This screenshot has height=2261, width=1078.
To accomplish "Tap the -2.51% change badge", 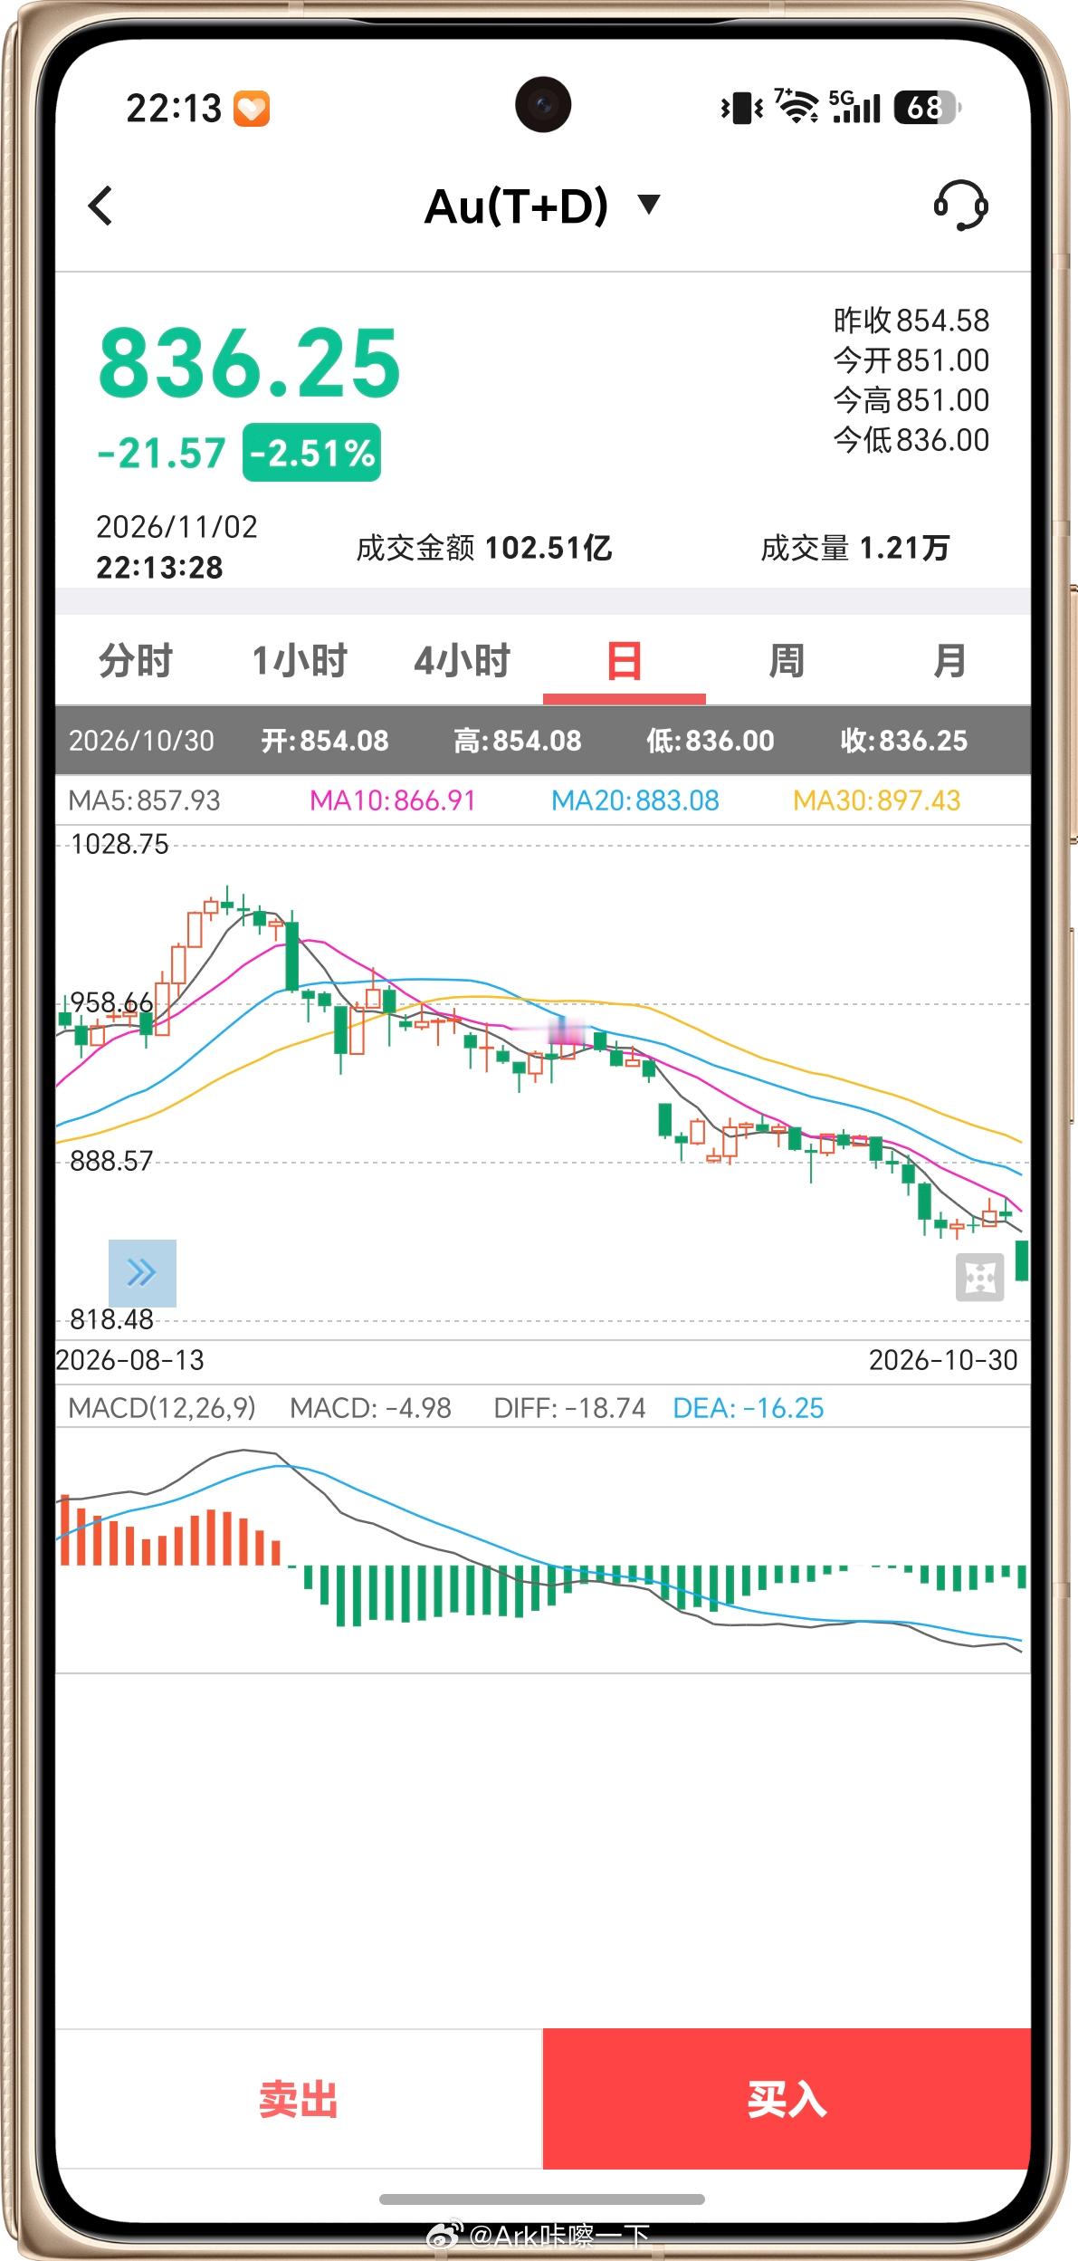I will pos(311,452).
